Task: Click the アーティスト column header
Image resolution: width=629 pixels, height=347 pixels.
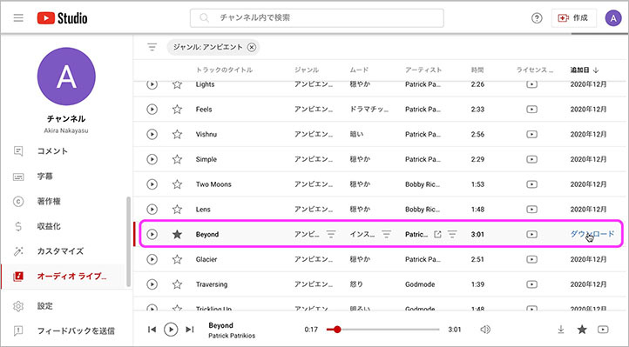Action: (x=423, y=70)
